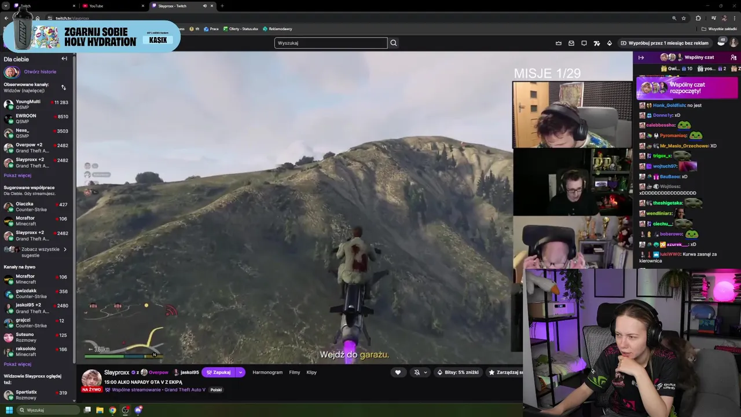Click the browser zoom magnifier icon
Screen dimensions: 741x417
[x=674, y=18]
